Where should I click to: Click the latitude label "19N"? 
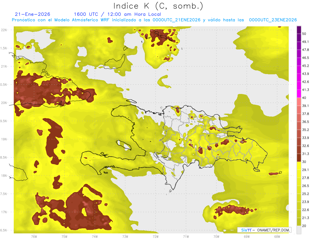4,139
